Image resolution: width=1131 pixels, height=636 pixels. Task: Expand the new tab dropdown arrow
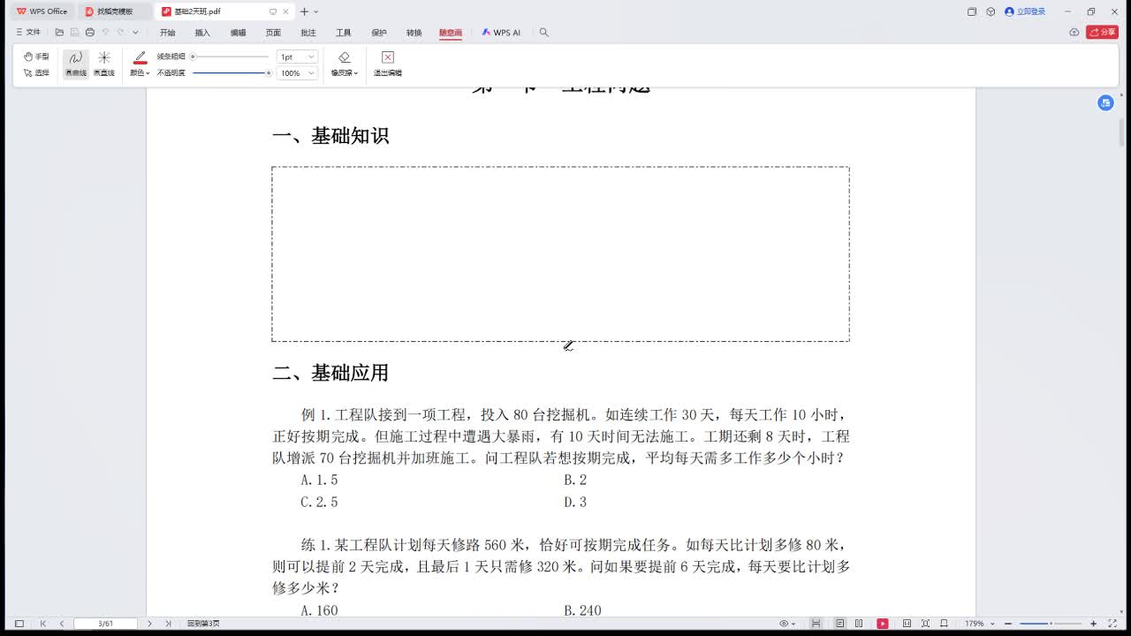[316, 11]
